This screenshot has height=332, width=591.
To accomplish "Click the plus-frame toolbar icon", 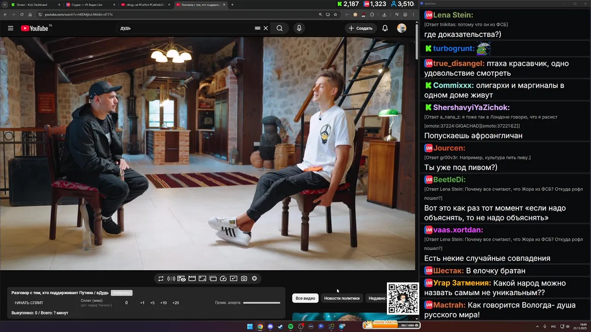I will pyautogui.click(x=234, y=279).
